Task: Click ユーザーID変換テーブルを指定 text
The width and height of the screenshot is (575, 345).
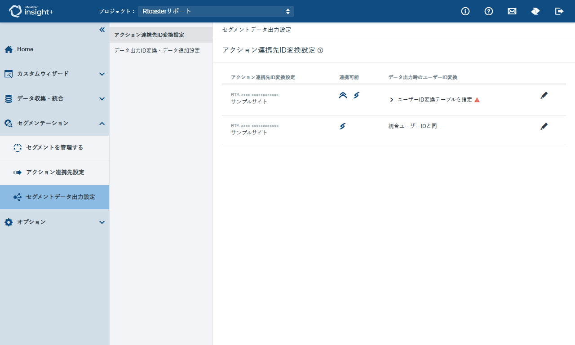Action: point(435,100)
